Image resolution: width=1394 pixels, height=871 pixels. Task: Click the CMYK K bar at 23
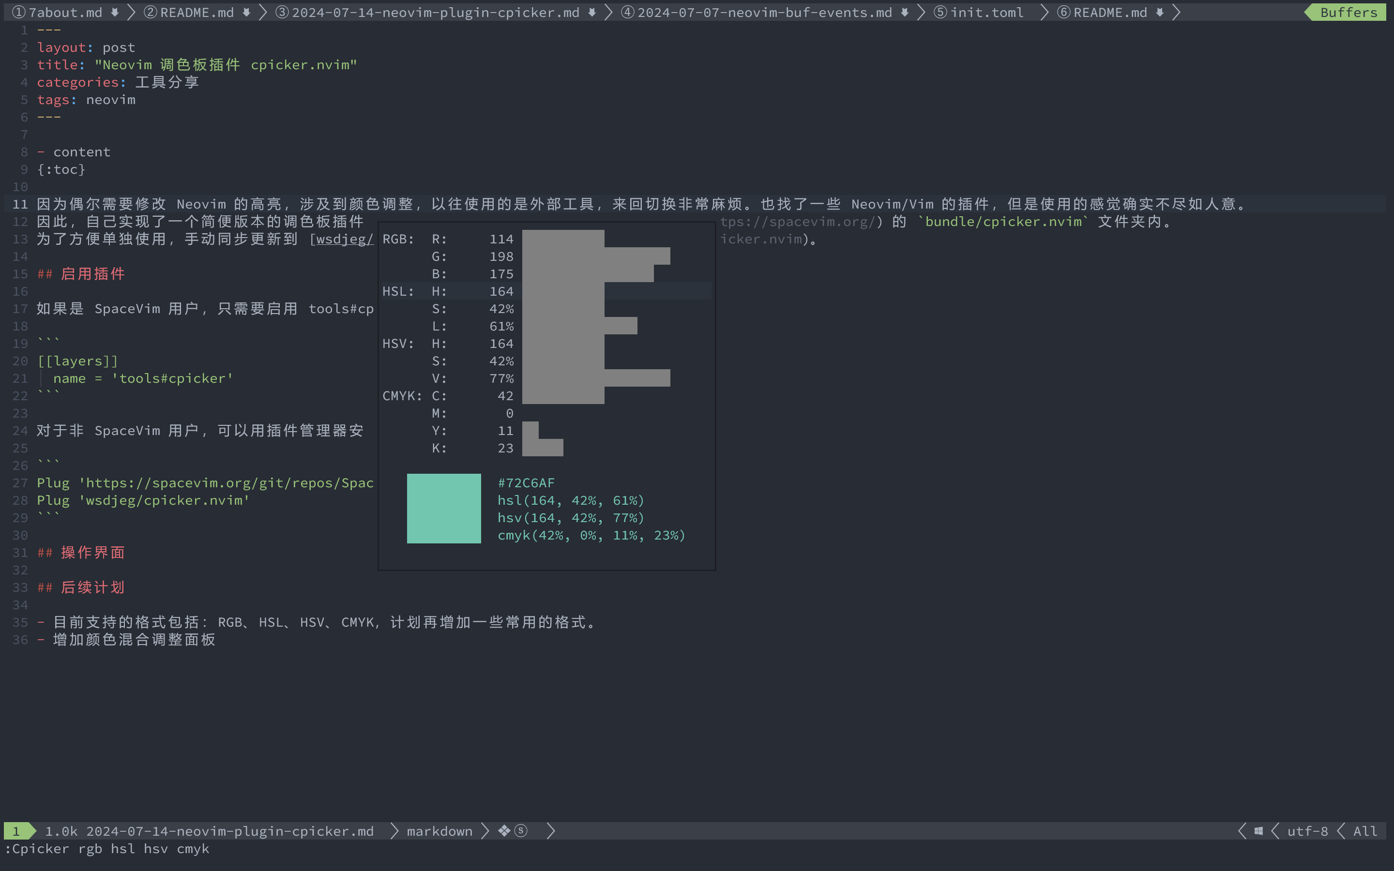pos(542,448)
